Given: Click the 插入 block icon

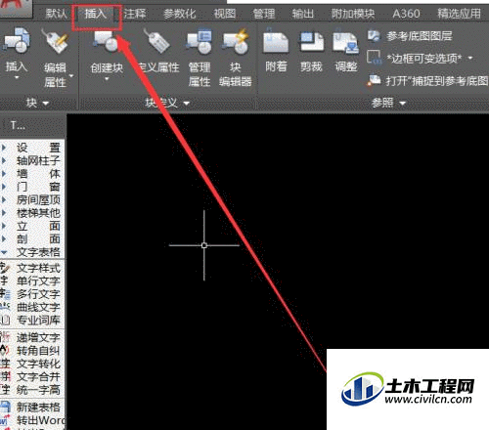Looking at the screenshot, I should click(x=17, y=40).
